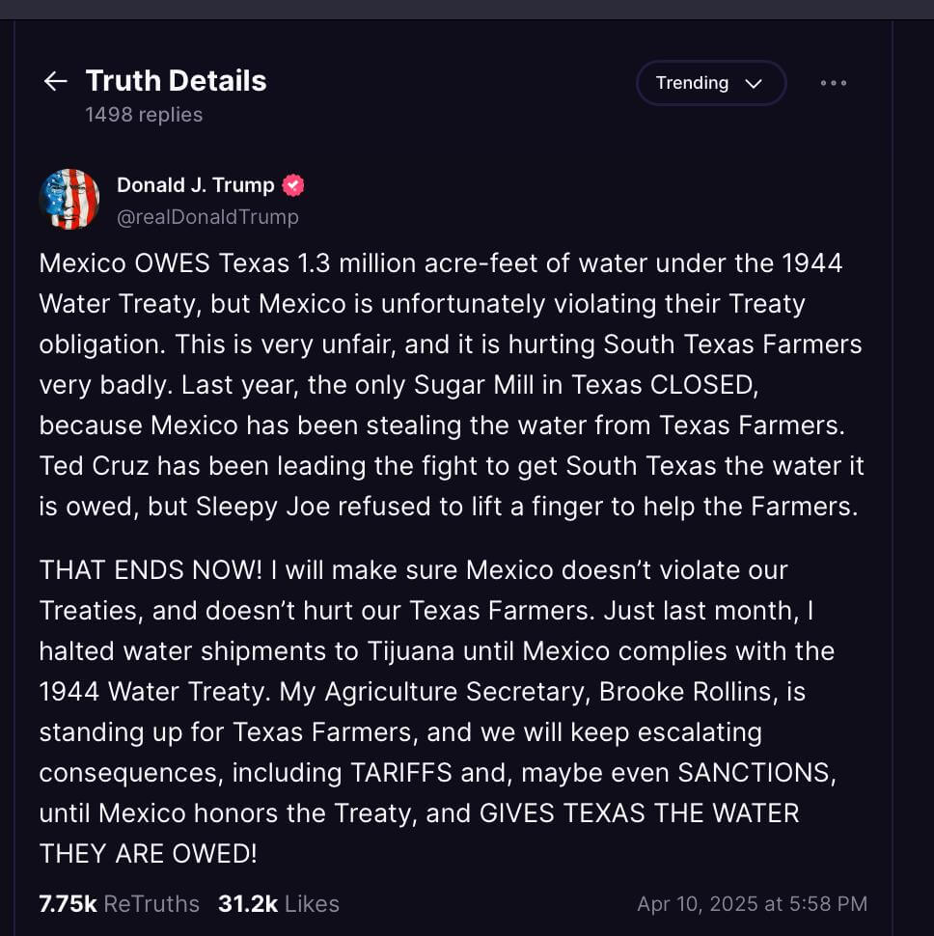This screenshot has width=934, height=936.
Task: Open the flag-painted profile avatar
Action: click(69, 200)
